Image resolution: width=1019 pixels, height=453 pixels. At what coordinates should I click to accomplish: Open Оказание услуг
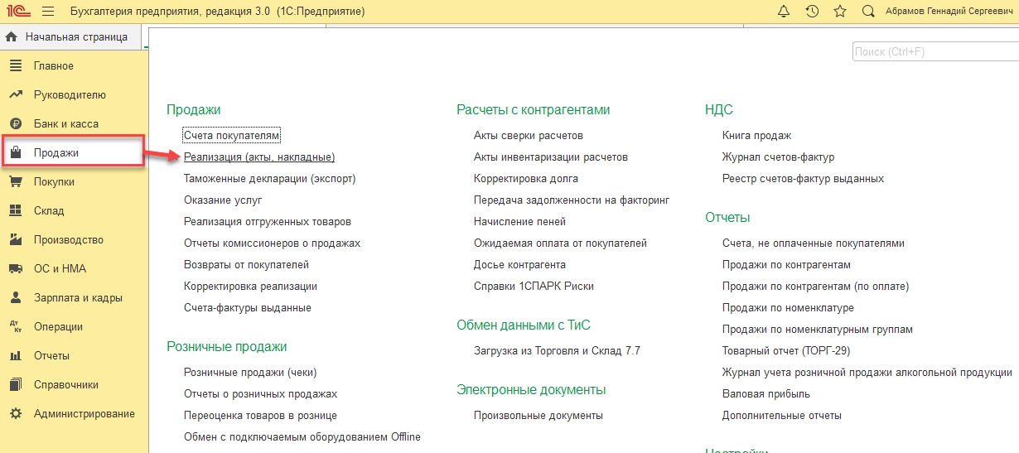223,200
